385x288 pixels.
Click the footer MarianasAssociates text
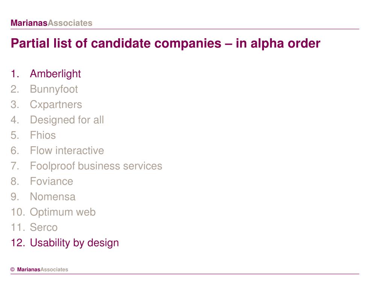42,270
